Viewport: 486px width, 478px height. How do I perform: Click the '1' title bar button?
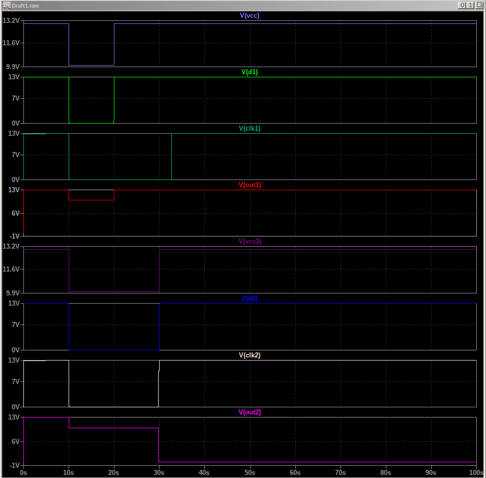[x=470, y=5]
